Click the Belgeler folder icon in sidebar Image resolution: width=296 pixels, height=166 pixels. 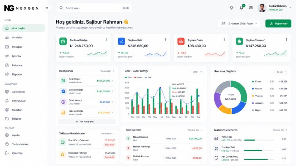[7, 119]
